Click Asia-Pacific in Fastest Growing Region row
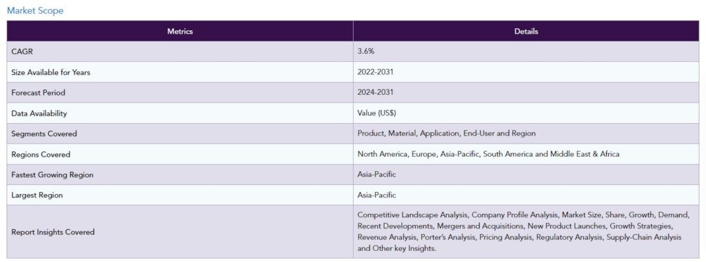This screenshot has height=262, width=706. pos(377,175)
